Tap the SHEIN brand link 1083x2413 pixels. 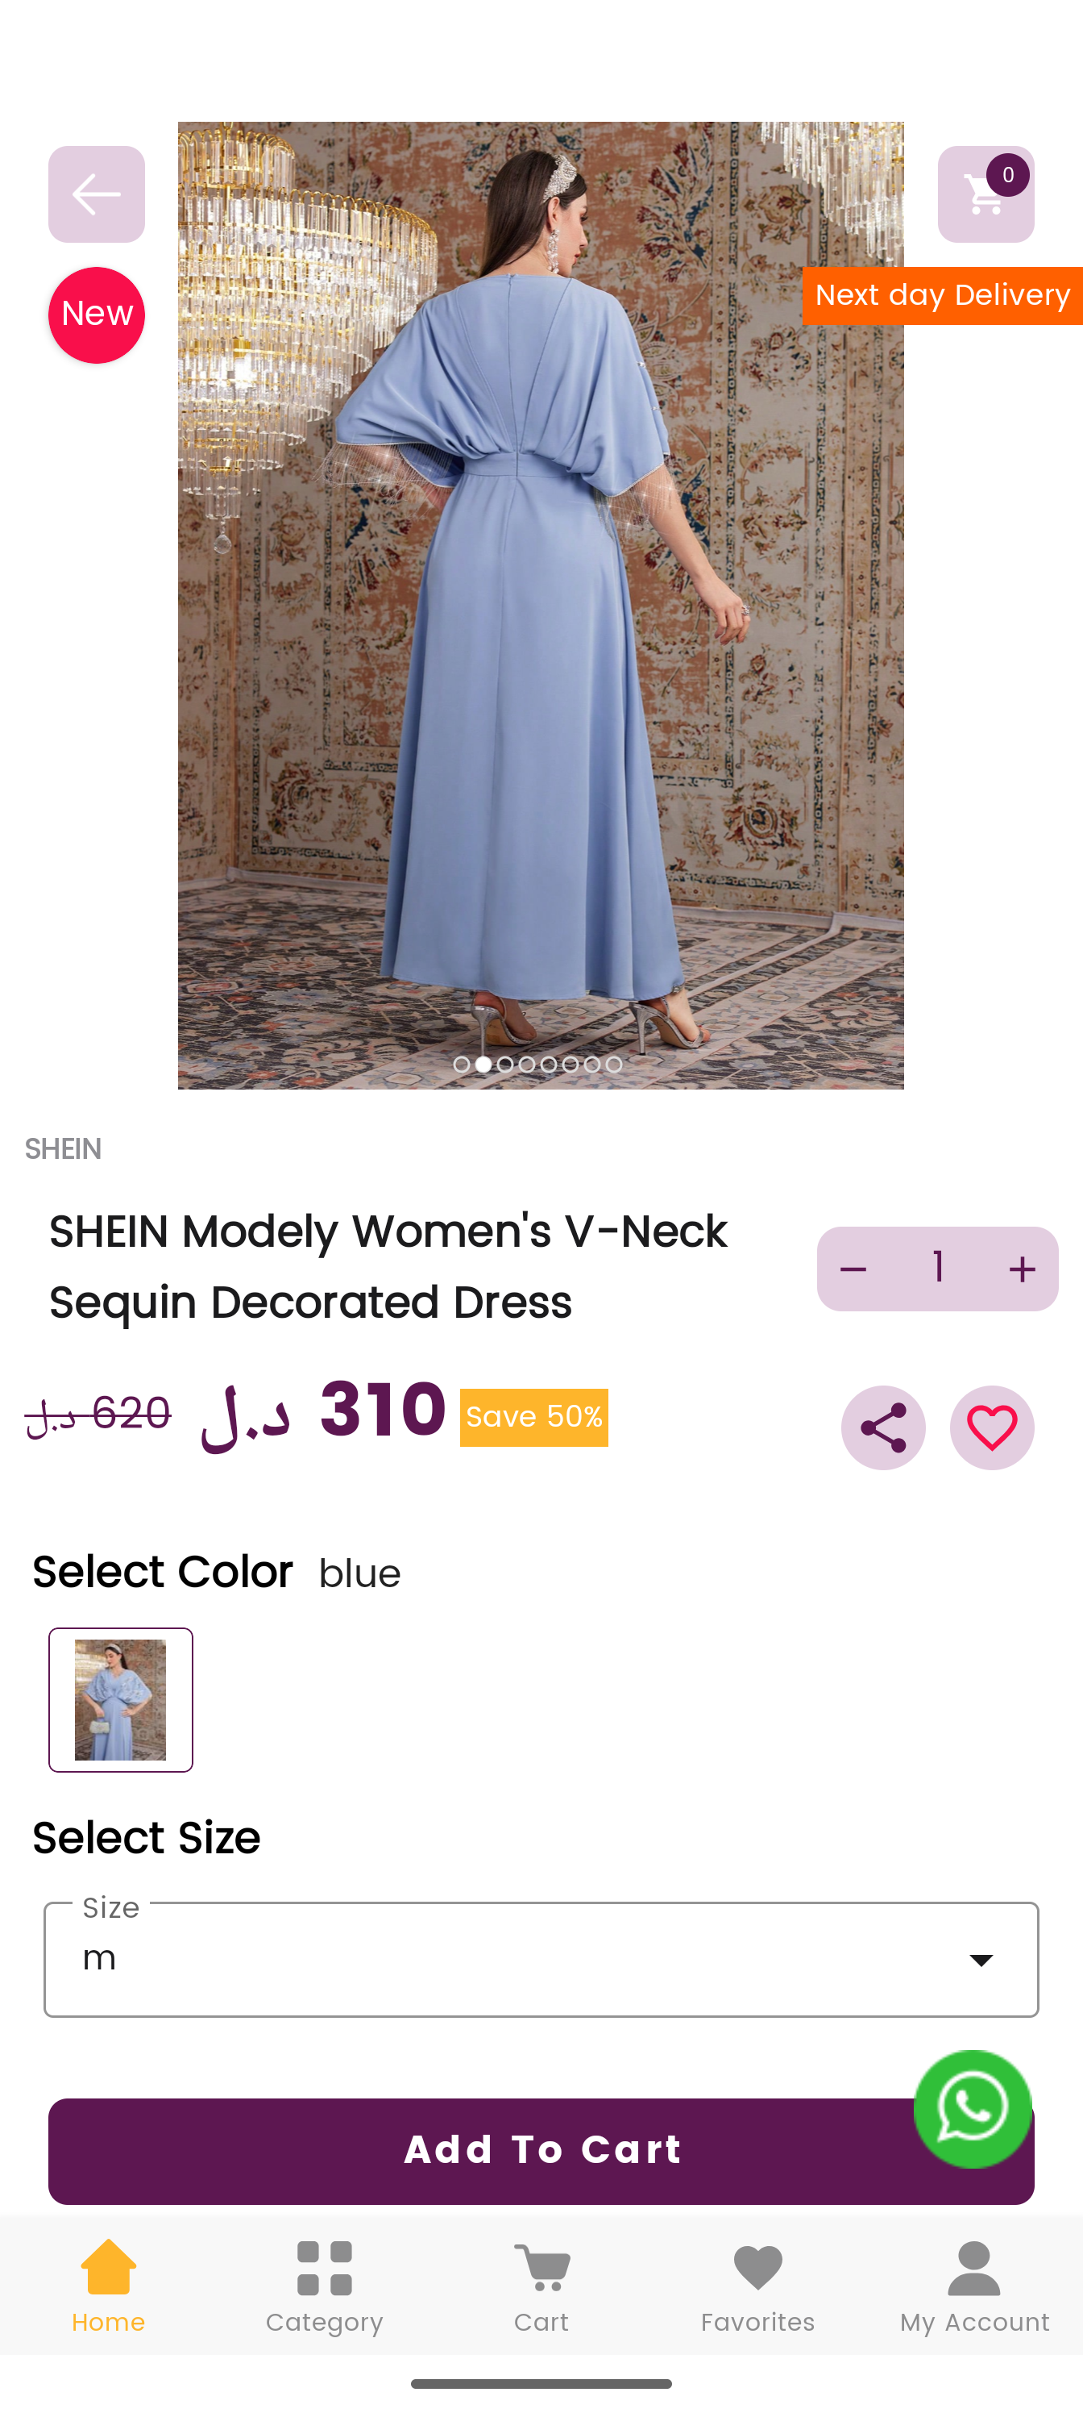[63, 1149]
